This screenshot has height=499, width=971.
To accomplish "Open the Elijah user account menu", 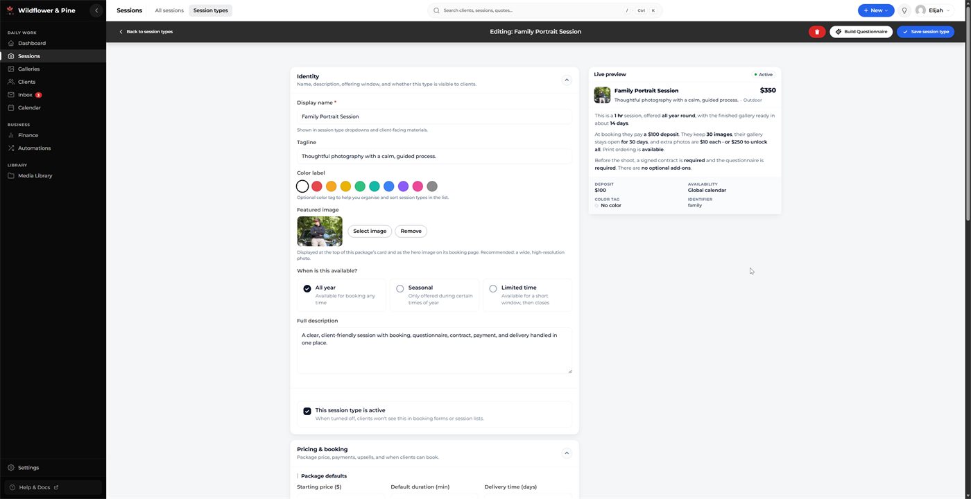I will click(933, 10).
